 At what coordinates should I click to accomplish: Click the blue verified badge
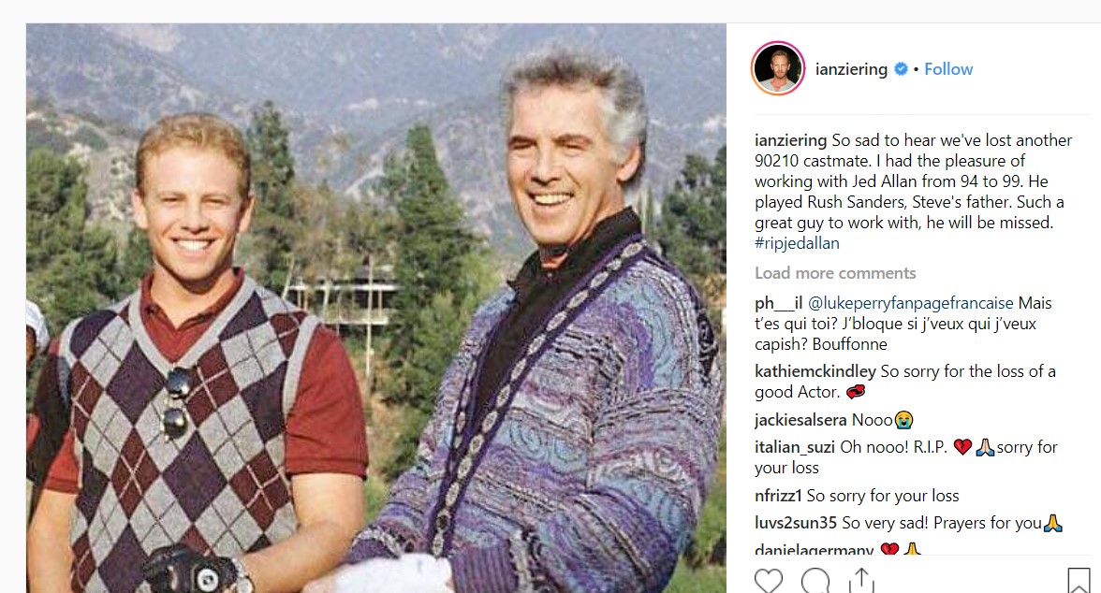click(x=901, y=69)
